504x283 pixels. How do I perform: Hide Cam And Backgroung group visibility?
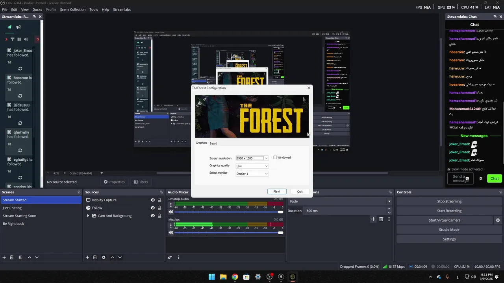click(x=153, y=216)
